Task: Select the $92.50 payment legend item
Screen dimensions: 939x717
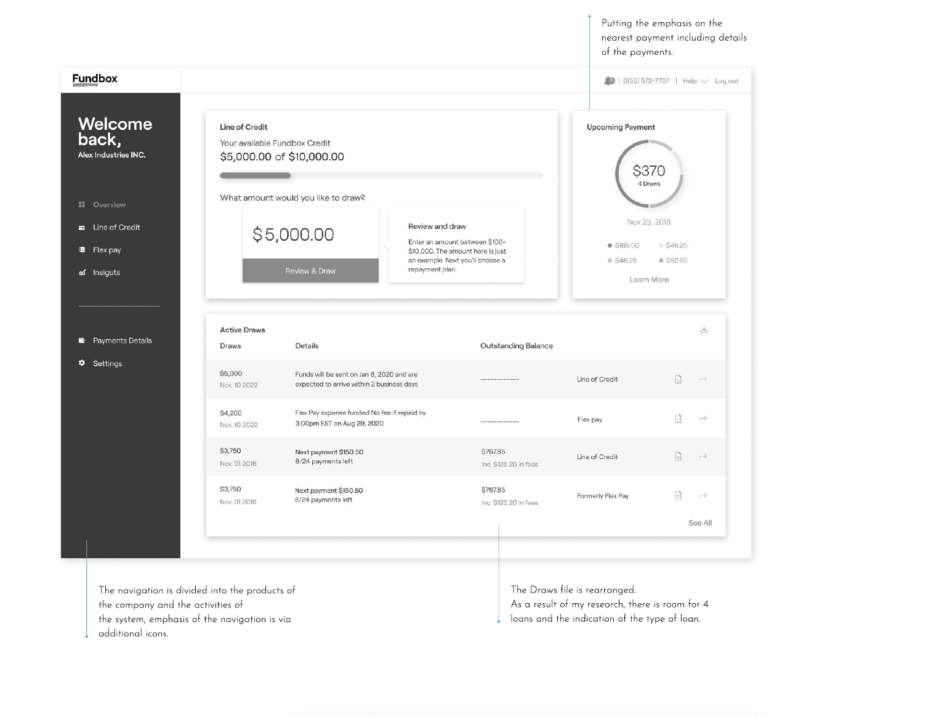Action: 673,260
